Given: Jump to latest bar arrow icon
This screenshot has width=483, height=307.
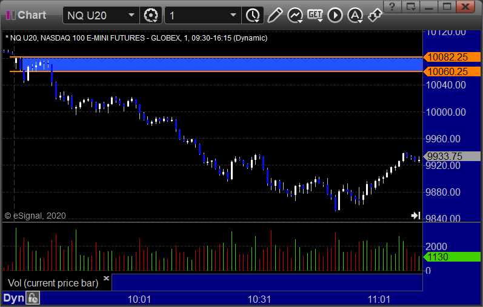Looking at the screenshot, I should tap(416, 215).
